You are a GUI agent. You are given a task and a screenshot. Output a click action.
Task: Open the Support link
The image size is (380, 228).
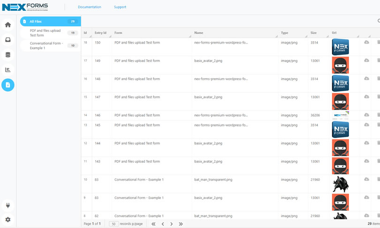coord(120,7)
